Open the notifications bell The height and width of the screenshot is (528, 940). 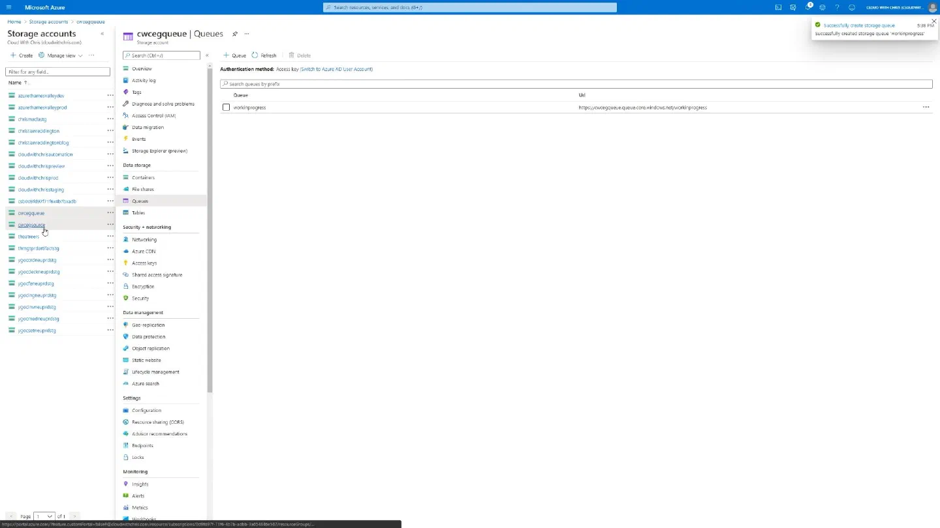[808, 7]
